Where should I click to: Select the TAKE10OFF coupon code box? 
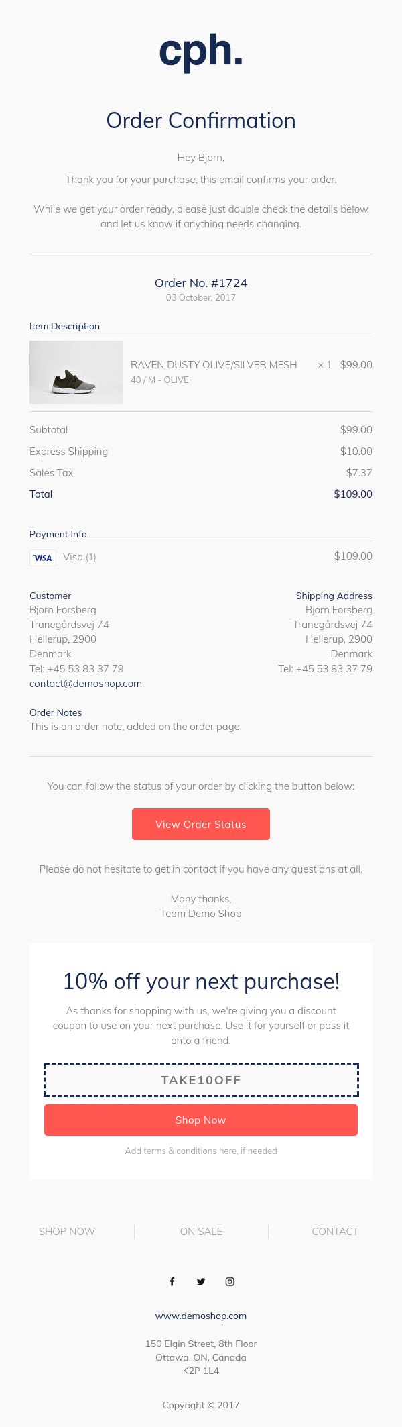coord(201,1079)
